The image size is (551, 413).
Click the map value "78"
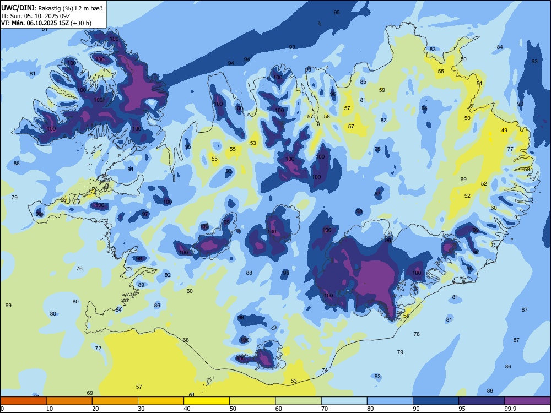tap(417, 334)
